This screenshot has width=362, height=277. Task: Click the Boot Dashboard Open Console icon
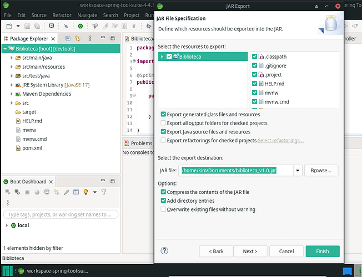[47, 192]
